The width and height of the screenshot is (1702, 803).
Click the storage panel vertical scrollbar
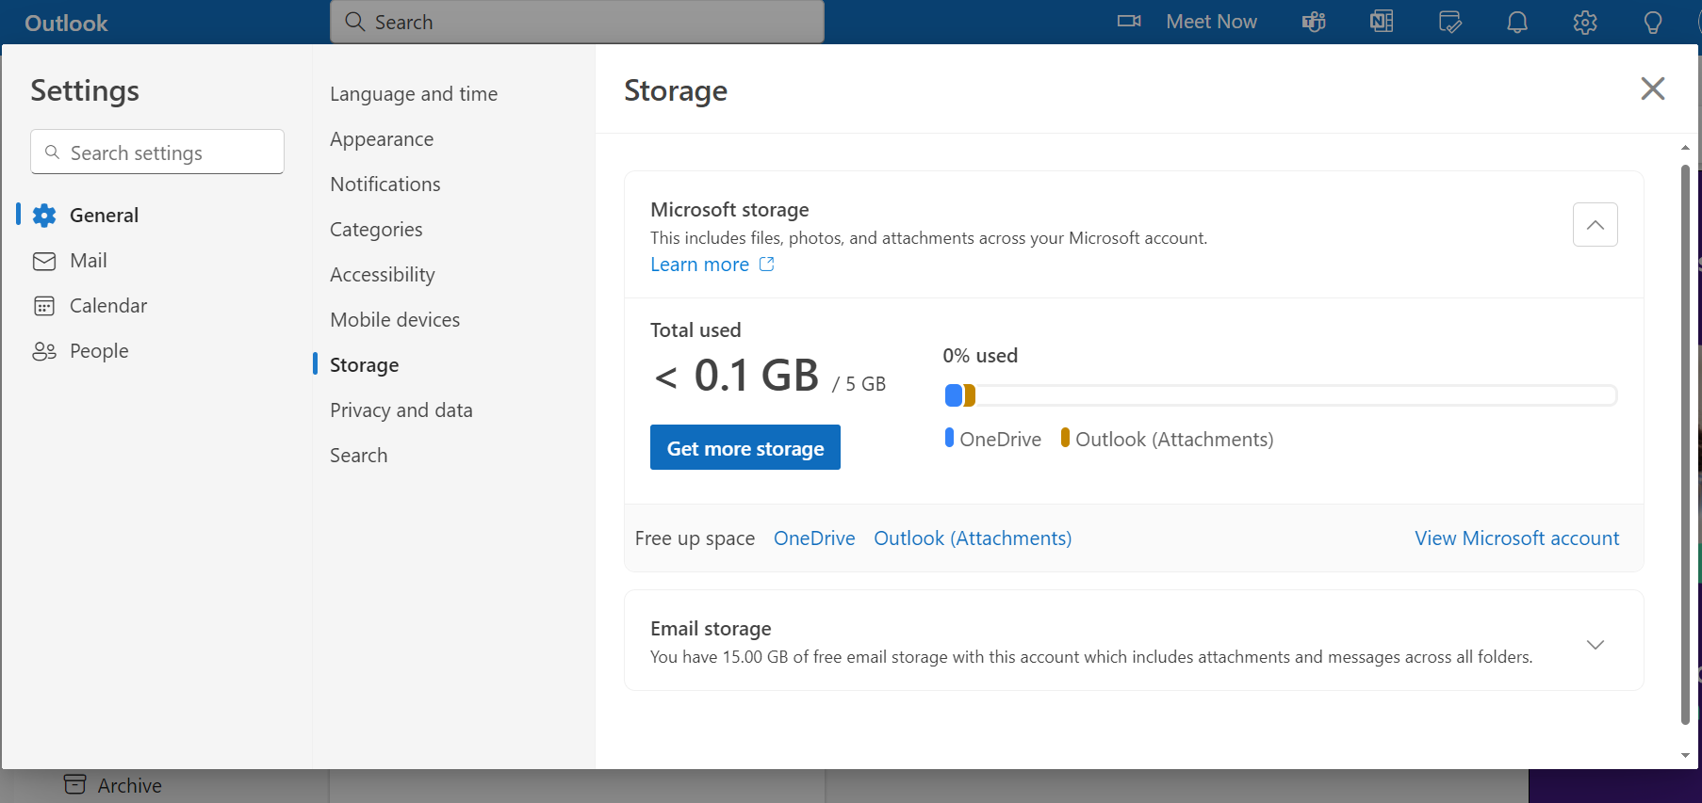(1685, 444)
